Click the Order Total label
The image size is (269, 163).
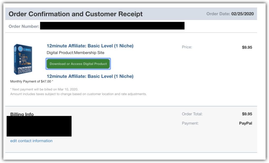coord(192,114)
